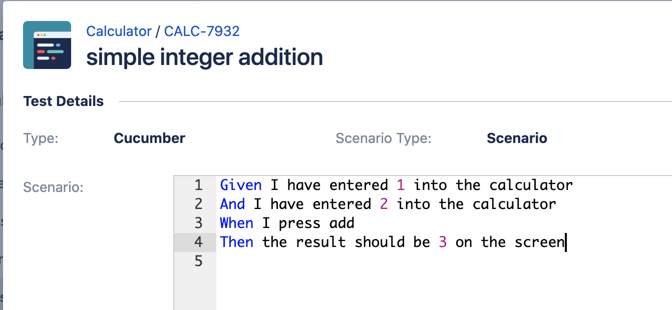Click the 'simple integer addition' issue title

pos(204,57)
